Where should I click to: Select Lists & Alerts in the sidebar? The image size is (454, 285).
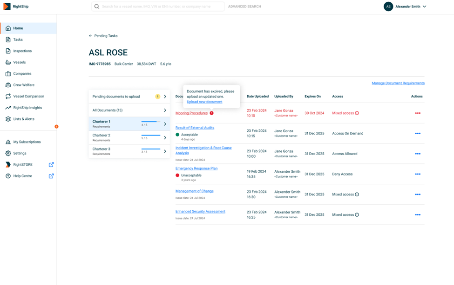(x=23, y=119)
